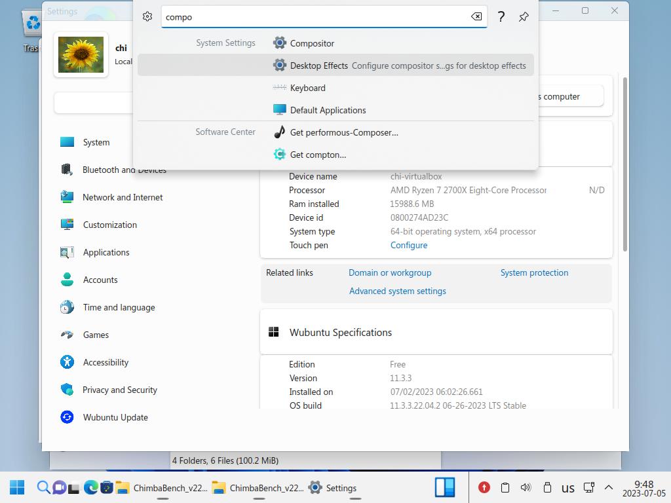Pin the search launcher open
The image size is (671, 503).
click(524, 16)
